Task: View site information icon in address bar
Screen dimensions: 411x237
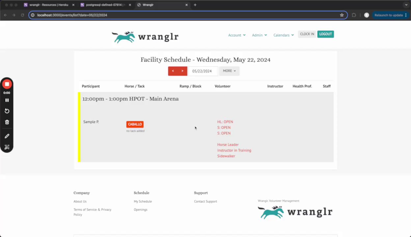Action: click(33, 15)
